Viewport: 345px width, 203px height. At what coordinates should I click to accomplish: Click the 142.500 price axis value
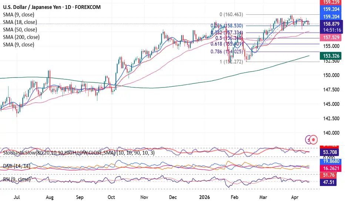click(x=331, y=118)
